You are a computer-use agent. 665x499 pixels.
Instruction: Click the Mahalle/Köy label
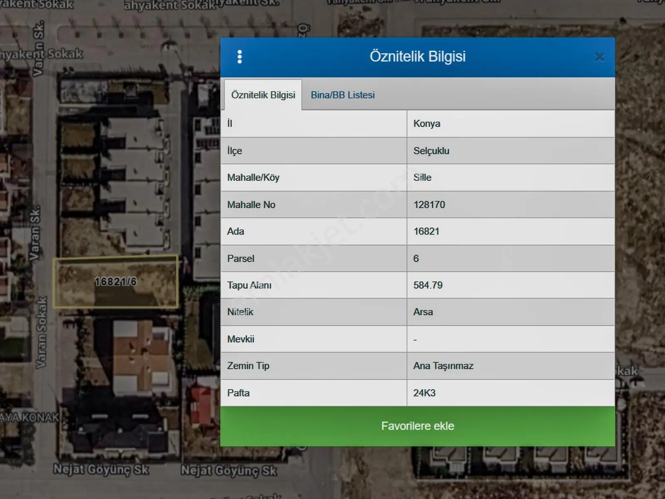(x=253, y=178)
